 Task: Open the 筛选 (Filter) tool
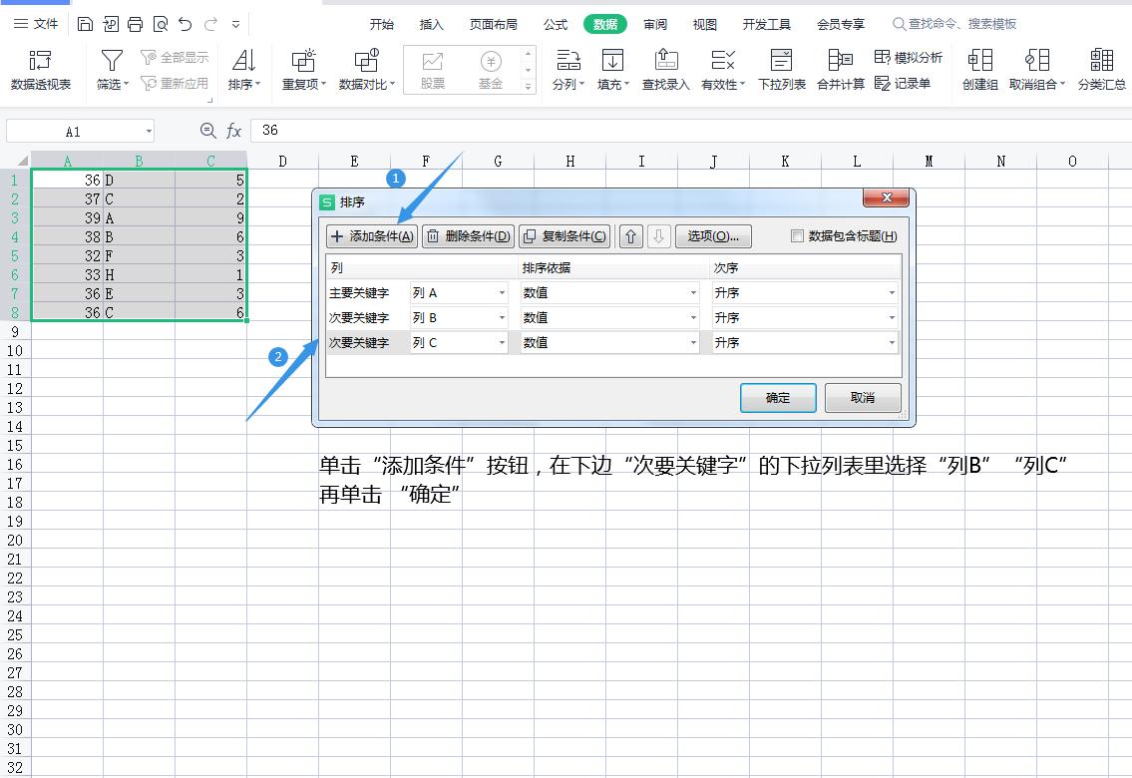pyautogui.click(x=110, y=68)
